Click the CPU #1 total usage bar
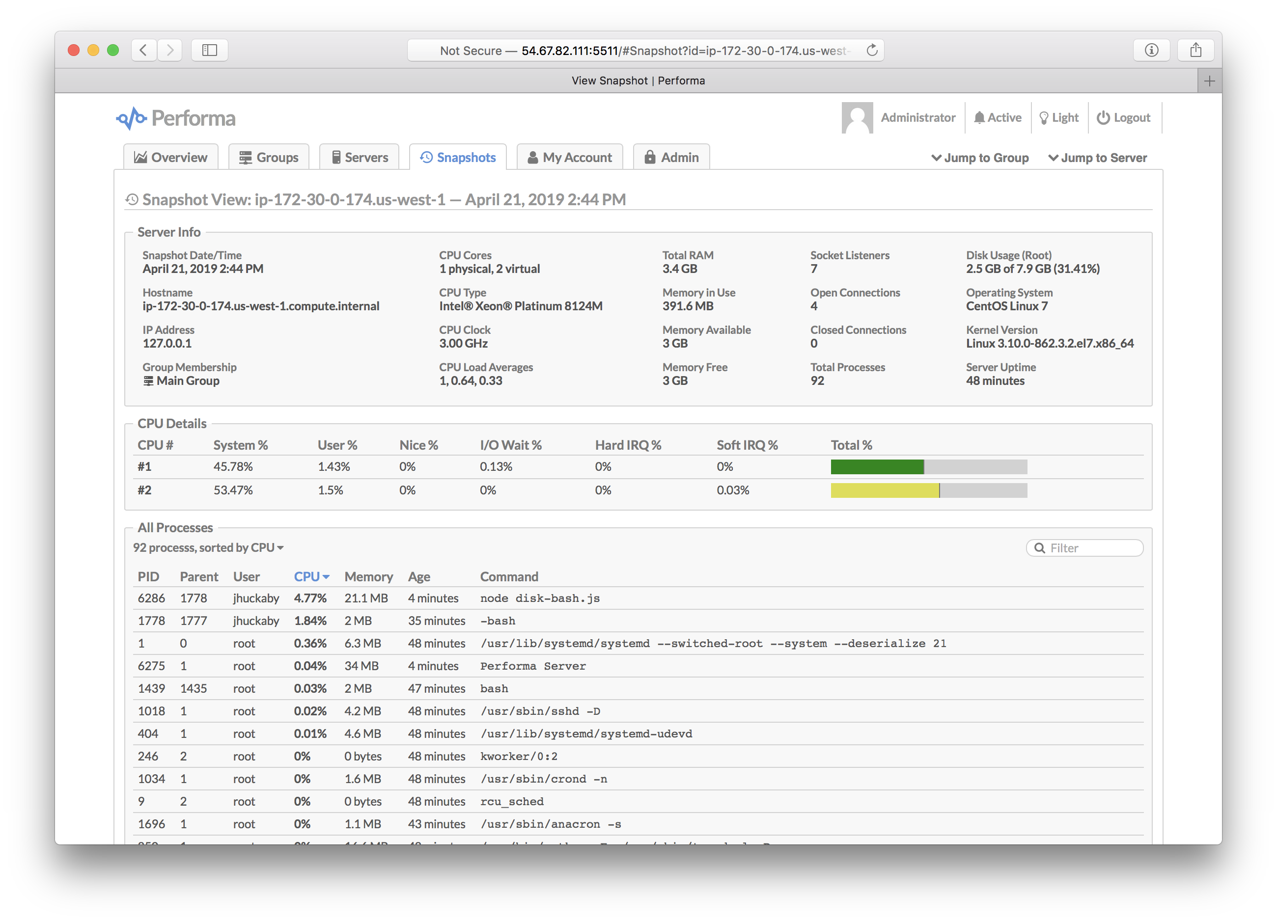 [928, 466]
